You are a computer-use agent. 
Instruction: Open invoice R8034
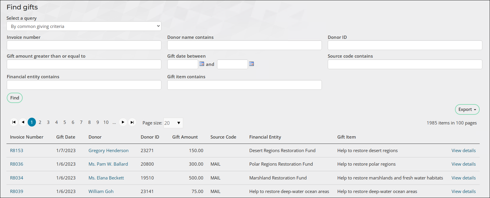16,178
